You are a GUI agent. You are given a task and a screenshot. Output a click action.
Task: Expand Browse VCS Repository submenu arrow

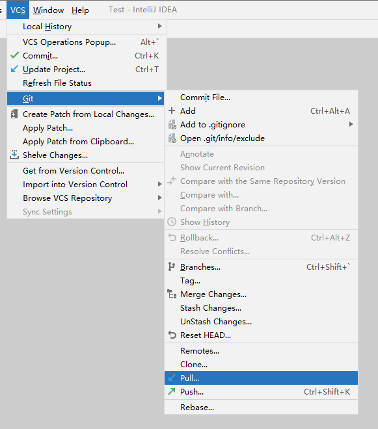[159, 198]
